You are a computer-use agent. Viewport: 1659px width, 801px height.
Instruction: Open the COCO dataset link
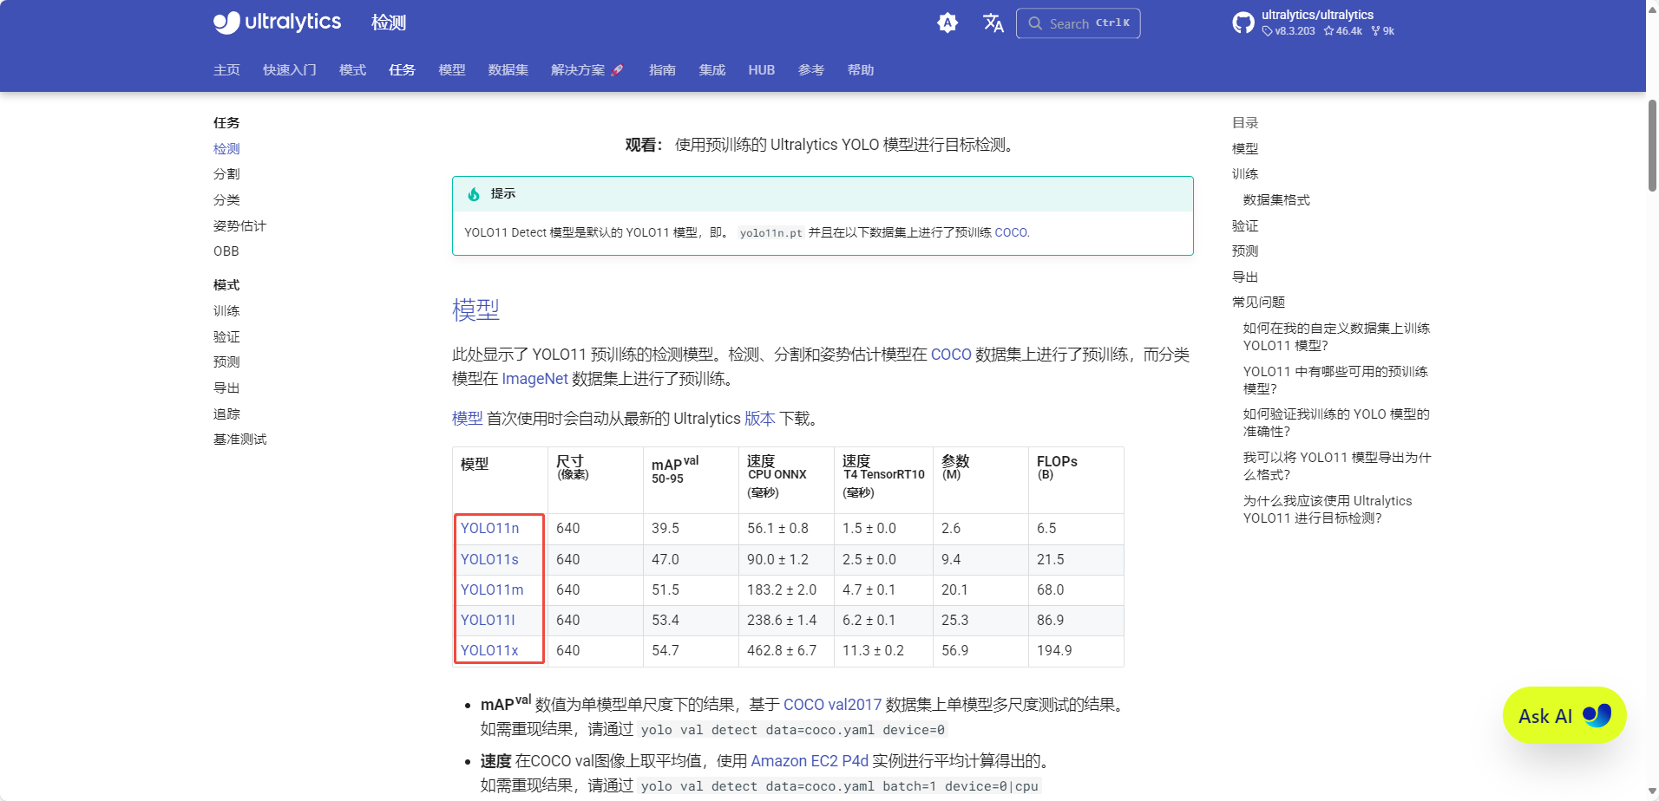[951, 354]
